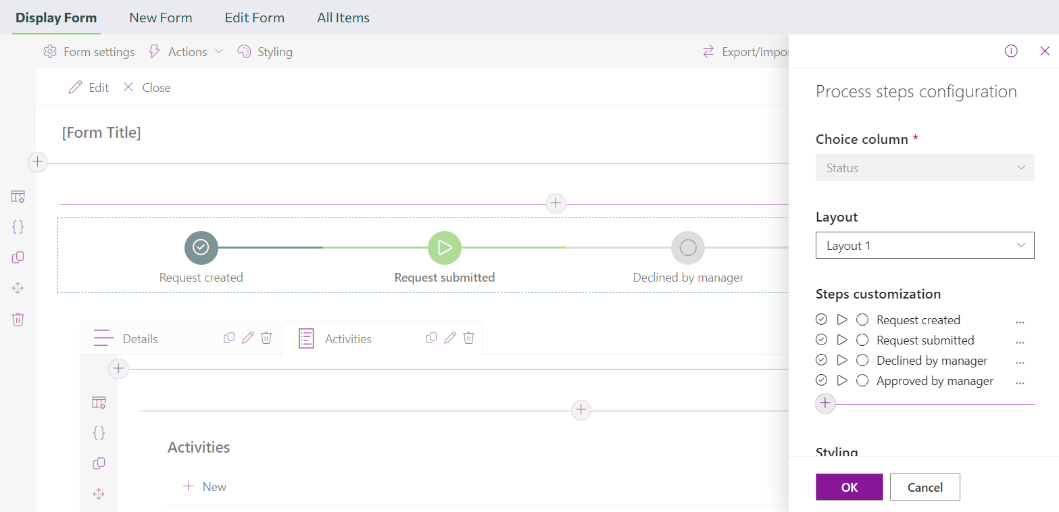Click the Cancel button

pos(925,487)
